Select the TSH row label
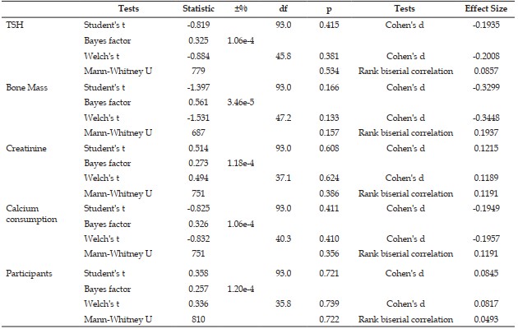 click(15, 25)
